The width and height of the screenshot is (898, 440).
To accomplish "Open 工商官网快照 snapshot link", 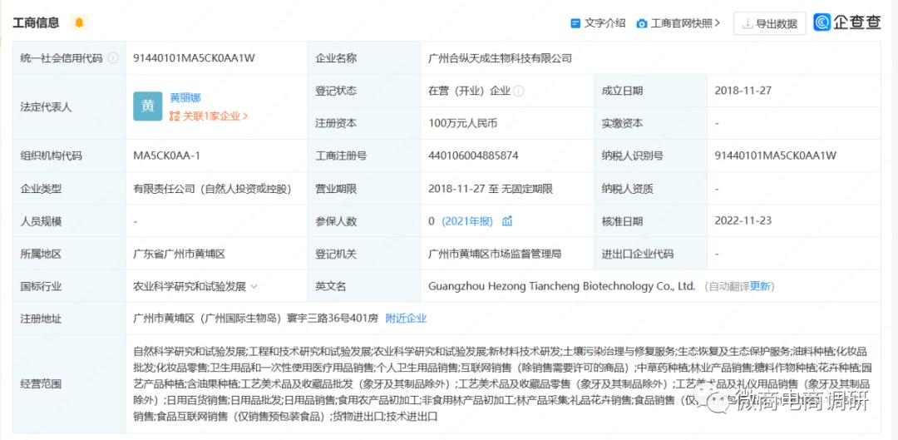I will point(685,23).
